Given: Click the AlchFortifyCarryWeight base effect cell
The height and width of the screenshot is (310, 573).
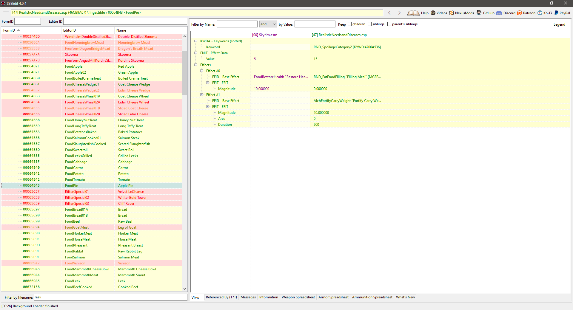Looking at the screenshot, I should coord(347,101).
